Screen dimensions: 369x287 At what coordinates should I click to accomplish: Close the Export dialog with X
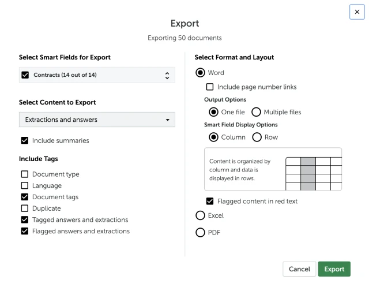click(357, 12)
